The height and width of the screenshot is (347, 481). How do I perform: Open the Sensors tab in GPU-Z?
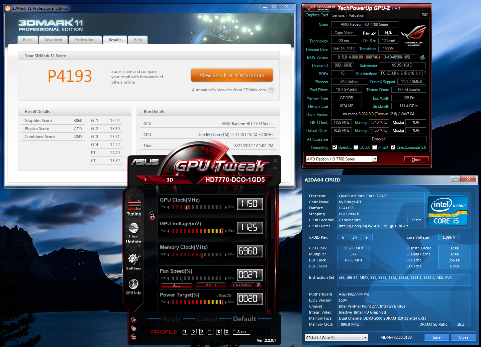338,15
